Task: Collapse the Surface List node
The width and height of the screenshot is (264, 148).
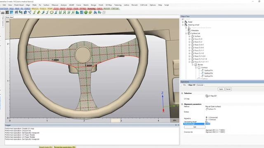Action: (x=186, y=33)
